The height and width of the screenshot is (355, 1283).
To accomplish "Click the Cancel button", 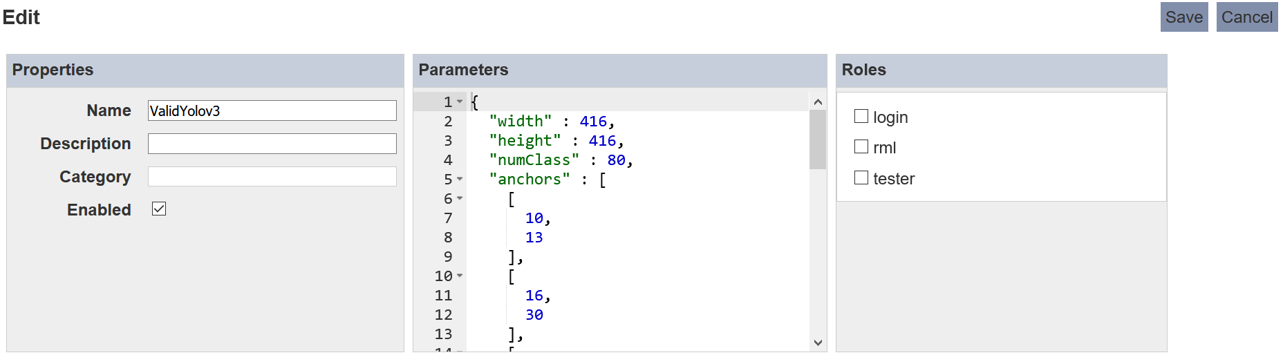I will (1247, 17).
